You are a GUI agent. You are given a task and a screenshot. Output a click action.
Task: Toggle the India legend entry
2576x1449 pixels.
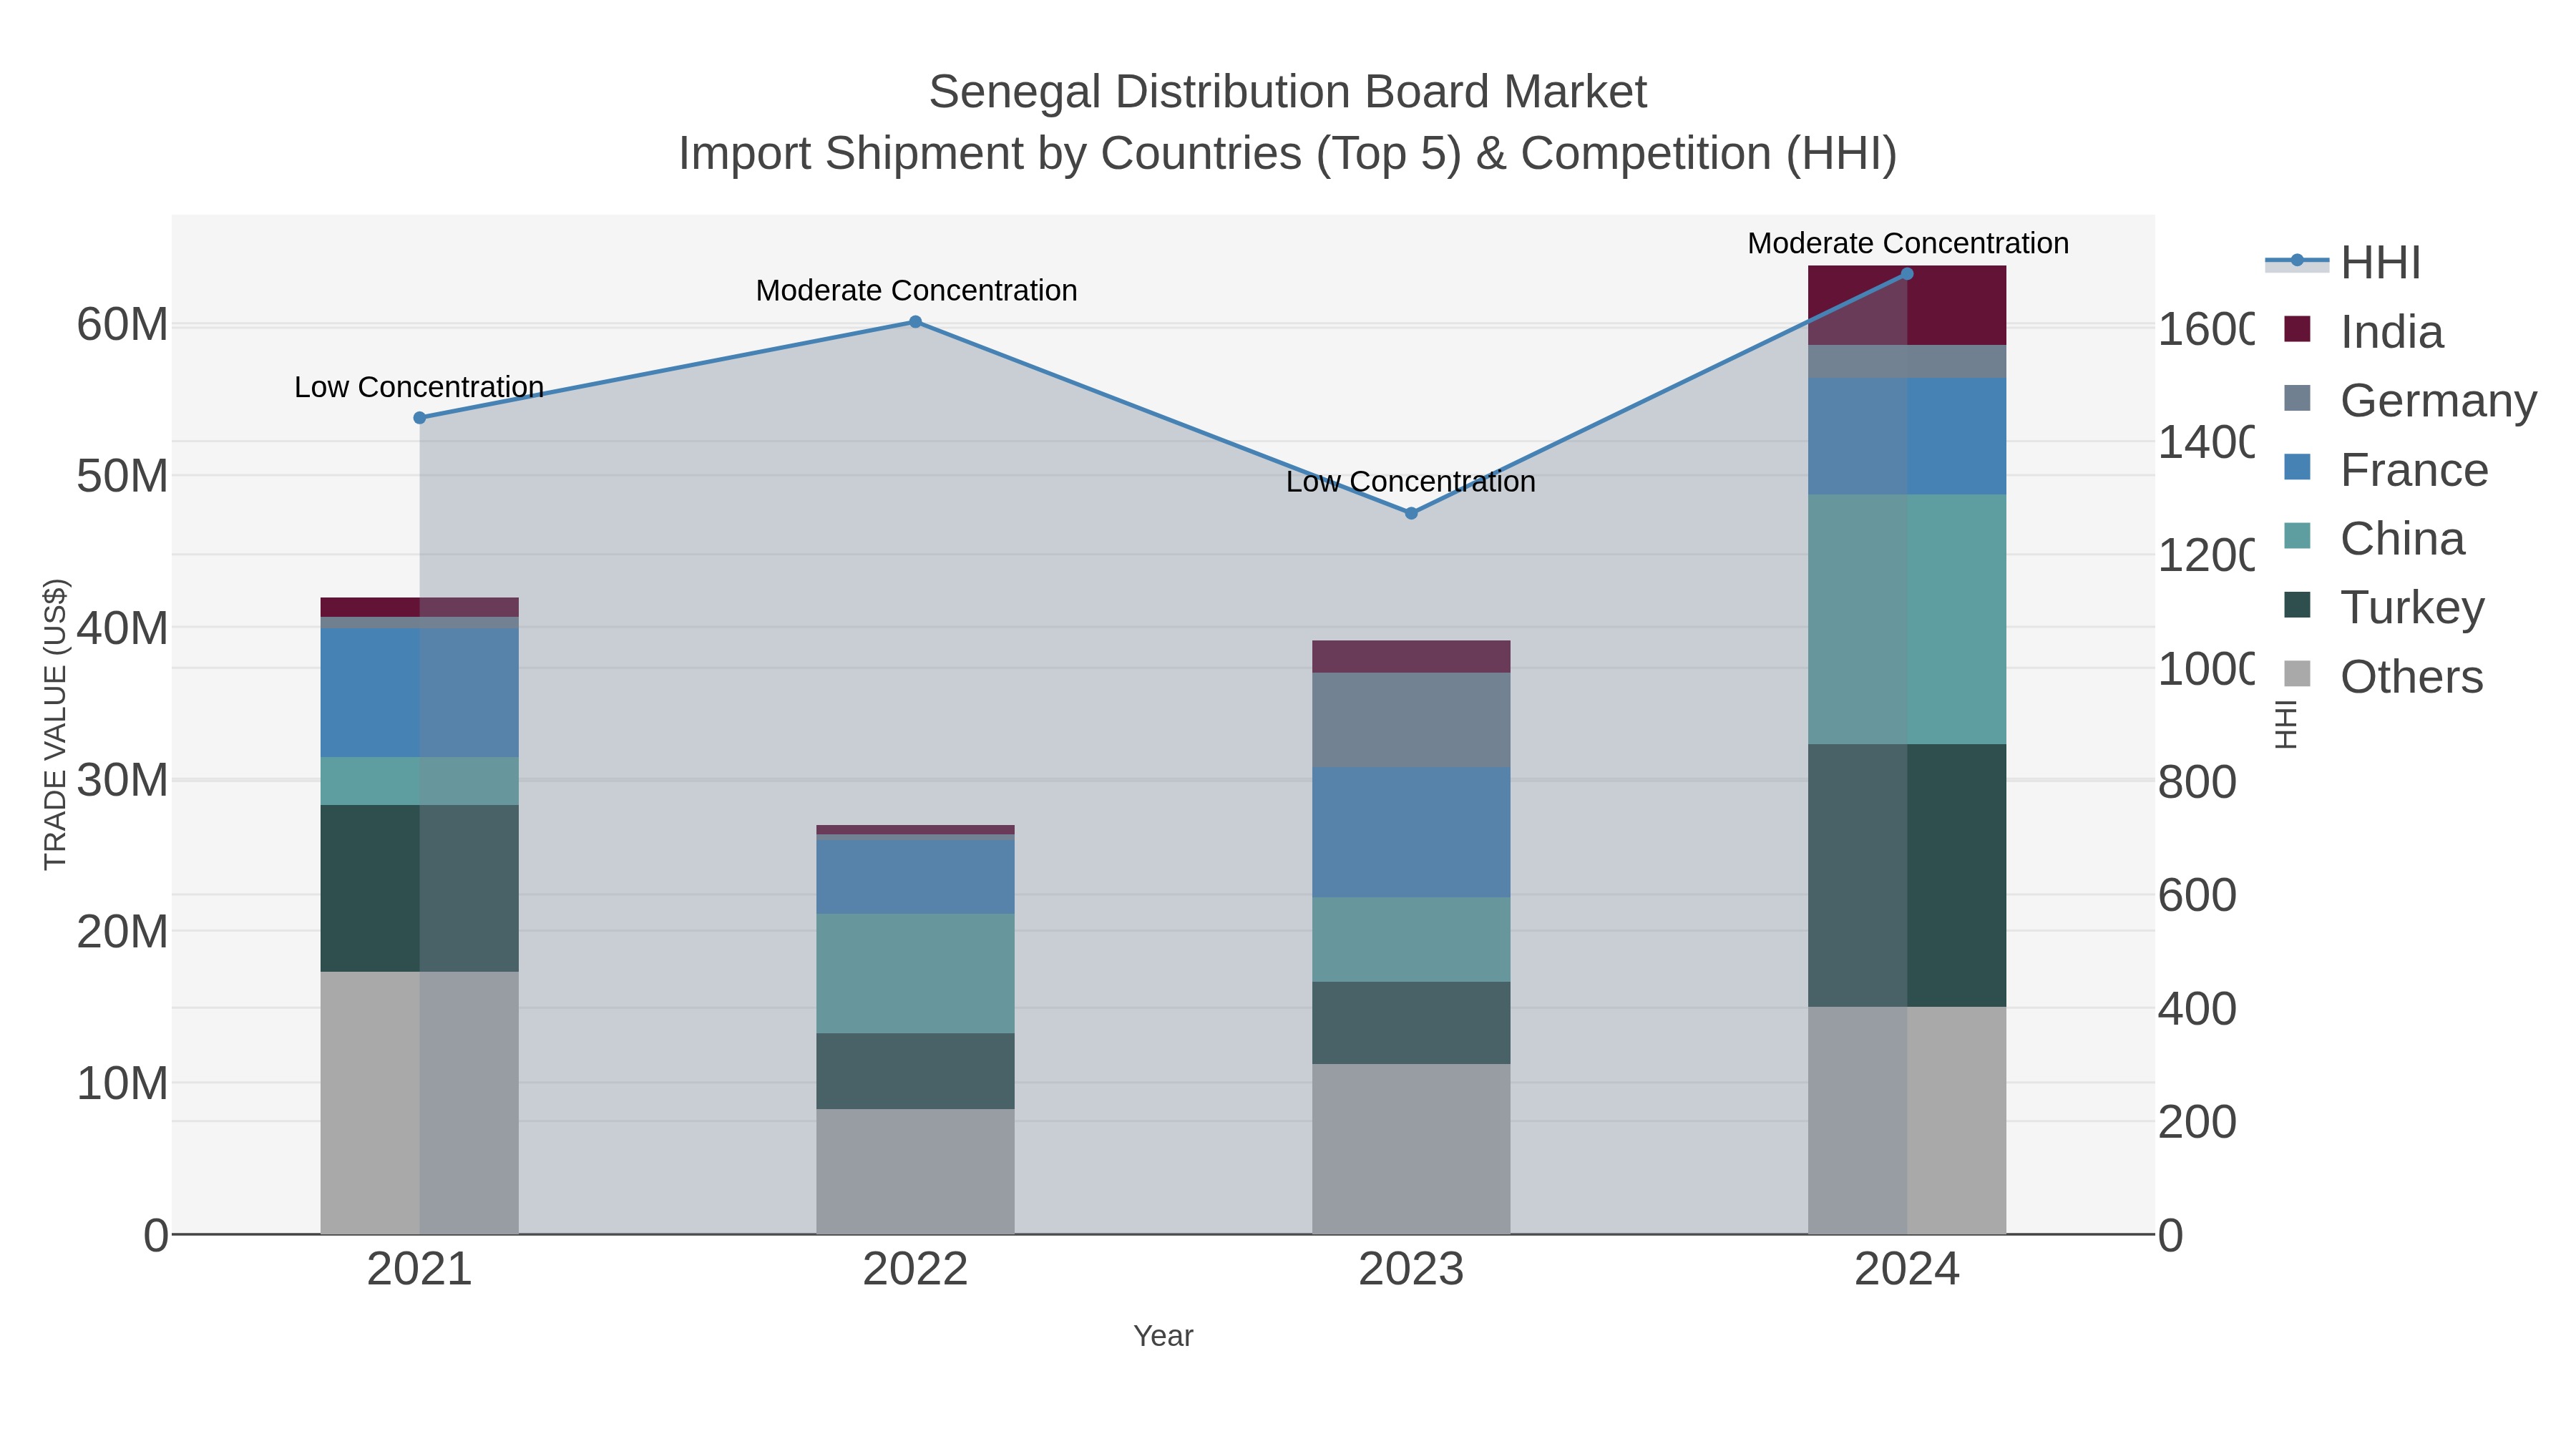pyautogui.click(x=2364, y=332)
